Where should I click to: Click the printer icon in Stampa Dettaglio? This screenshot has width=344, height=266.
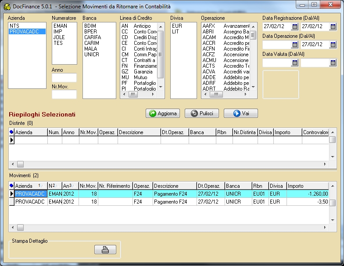click(105, 250)
